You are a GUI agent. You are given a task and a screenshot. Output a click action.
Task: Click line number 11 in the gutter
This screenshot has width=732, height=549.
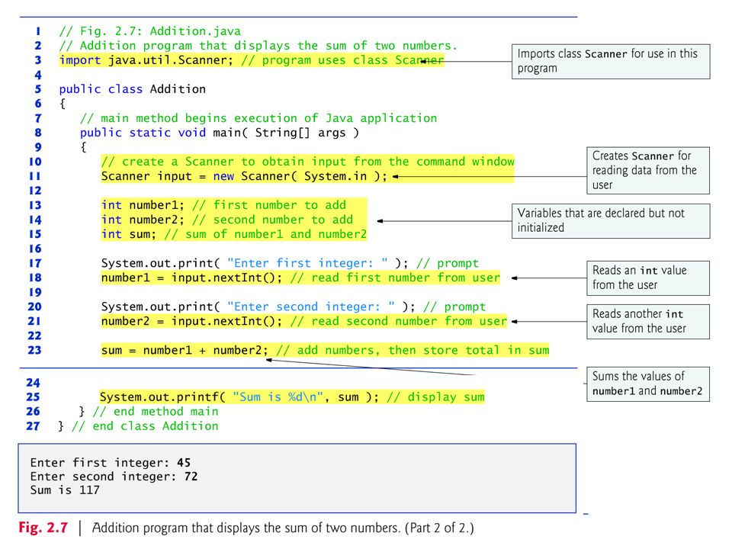[35, 176]
